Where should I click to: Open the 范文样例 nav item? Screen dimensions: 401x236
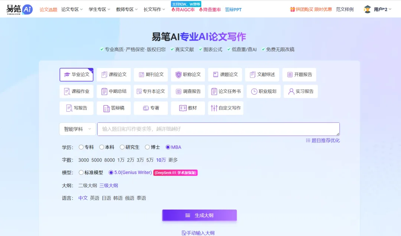345,9
